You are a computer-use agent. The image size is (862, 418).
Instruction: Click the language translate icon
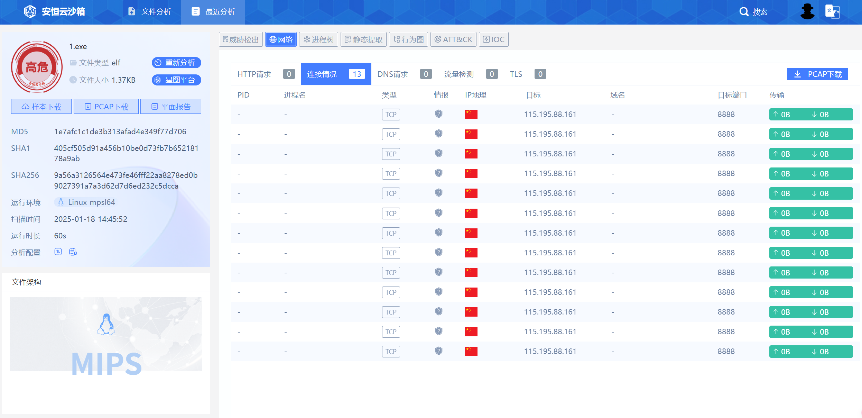832,11
